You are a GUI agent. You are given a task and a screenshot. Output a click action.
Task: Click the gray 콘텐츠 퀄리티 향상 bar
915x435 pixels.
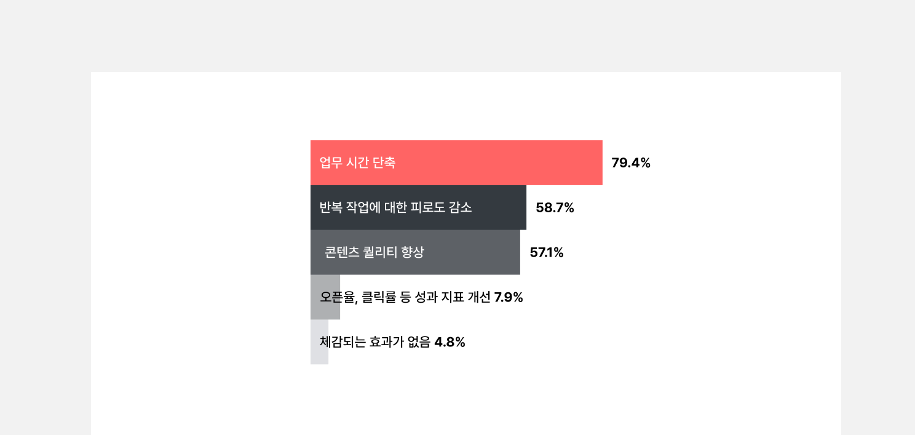[415, 252]
